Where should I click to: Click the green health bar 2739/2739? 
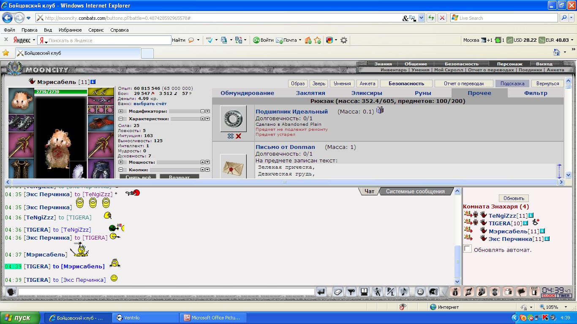61,91
